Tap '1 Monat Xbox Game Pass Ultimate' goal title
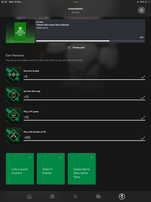The width and height of the screenshot is (151, 202). 53,25
